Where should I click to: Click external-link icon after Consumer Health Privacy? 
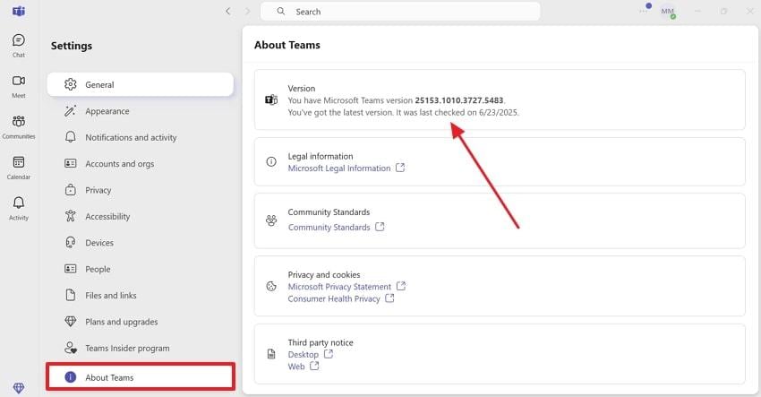click(389, 298)
